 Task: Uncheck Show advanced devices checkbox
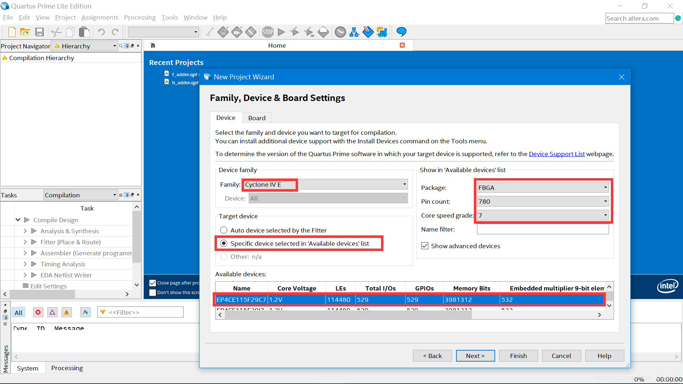click(425, 246)
